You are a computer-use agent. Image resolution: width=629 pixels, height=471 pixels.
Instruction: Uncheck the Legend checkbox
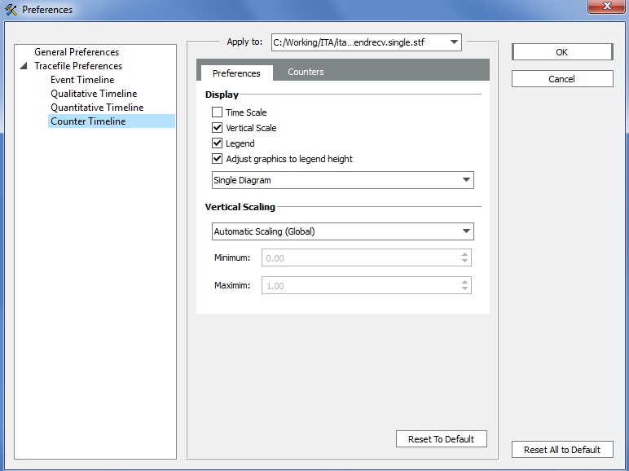[217, 143]
